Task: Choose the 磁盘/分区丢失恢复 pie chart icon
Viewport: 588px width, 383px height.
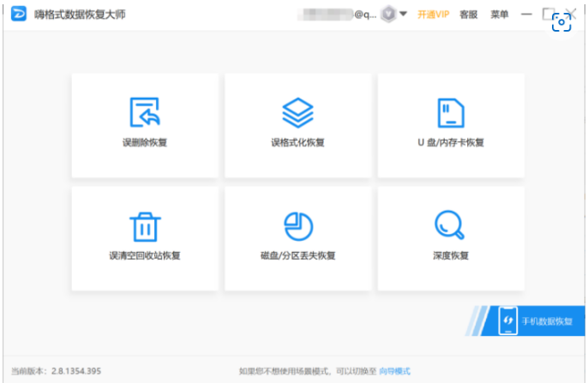Action: click(x=297, y=226)
